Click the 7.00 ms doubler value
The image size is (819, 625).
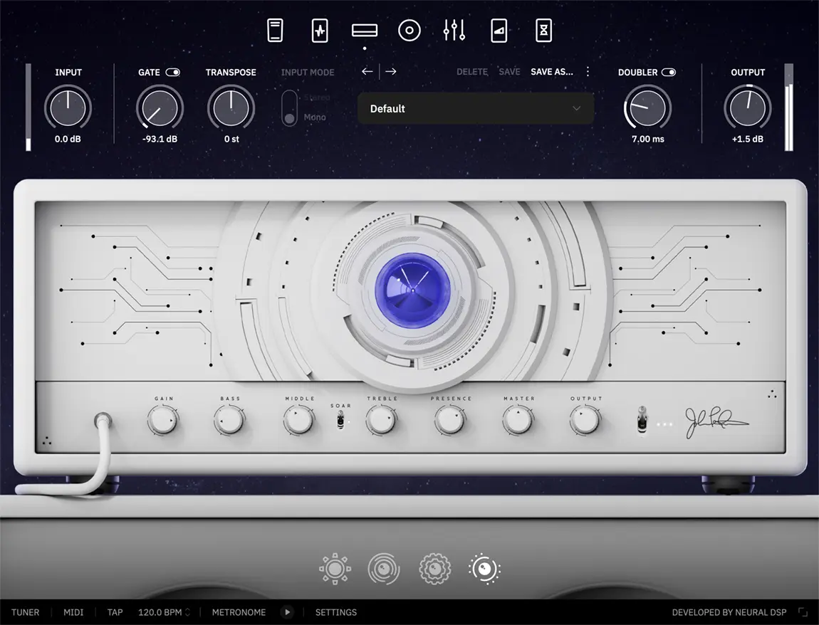point(647,139)
